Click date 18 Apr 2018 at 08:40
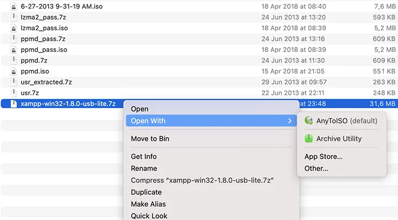Viewport: 398px width, 220px height. point(294,6)
